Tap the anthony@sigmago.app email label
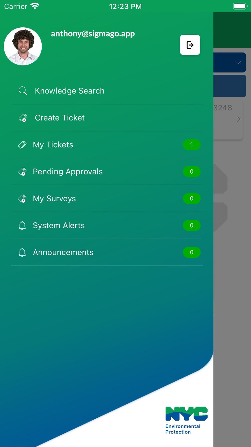251x447 pixels. tap(93, 34)
